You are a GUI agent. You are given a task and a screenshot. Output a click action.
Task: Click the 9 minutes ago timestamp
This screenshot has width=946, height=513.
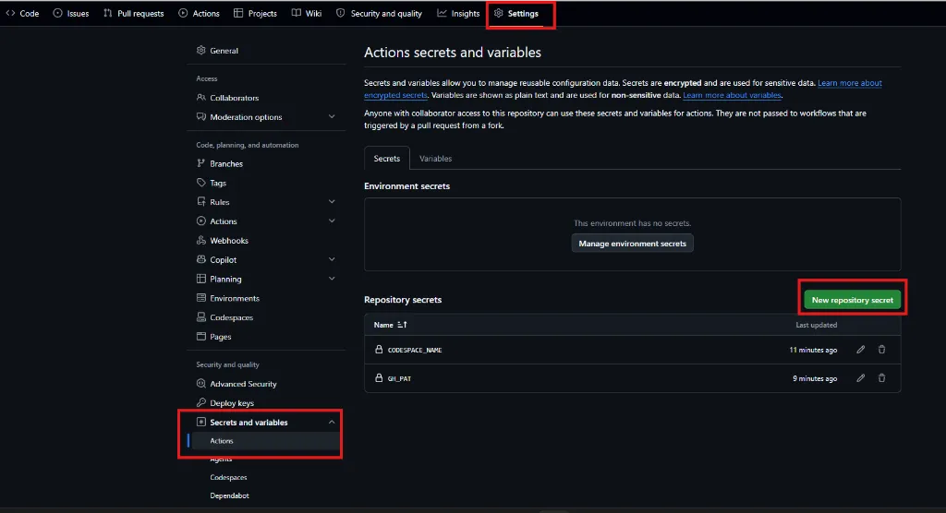[815, 378]
